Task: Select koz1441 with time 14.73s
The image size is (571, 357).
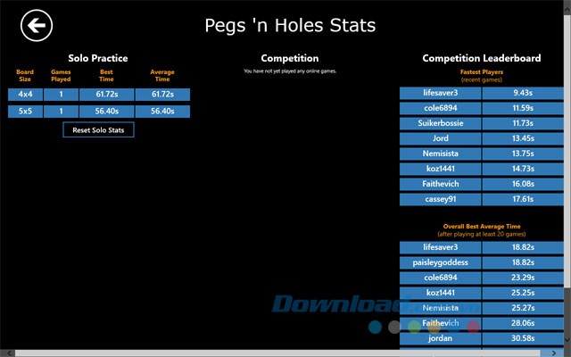Action: 441,169
